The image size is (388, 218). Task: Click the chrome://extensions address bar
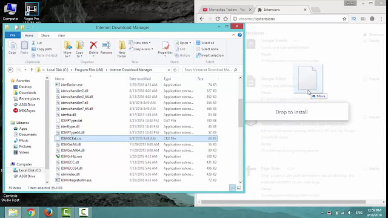tap(290, 19)
